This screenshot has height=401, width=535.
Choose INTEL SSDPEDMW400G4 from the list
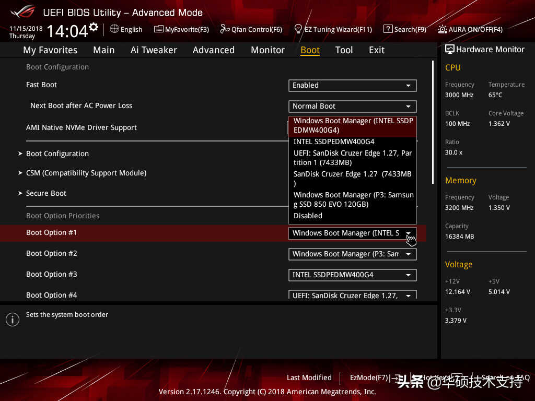pos(353,141)
